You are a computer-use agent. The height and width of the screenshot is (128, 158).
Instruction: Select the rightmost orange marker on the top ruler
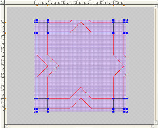(124, 6)
